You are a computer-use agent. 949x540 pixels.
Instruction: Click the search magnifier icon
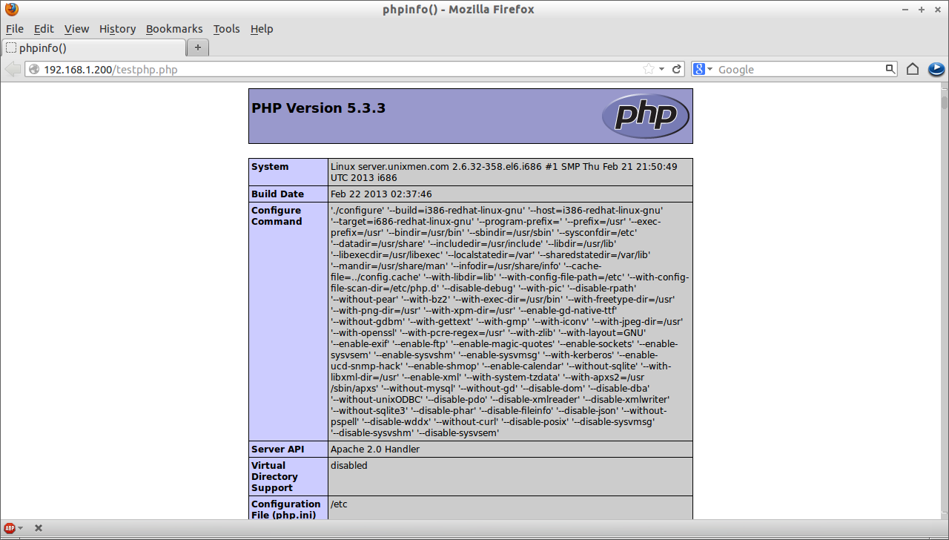pos(890,69)
